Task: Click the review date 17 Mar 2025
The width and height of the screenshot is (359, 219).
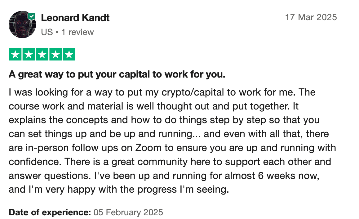Action: pos(311,17)
